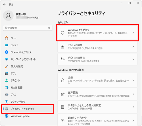The height and width of the screenshot is (126, 142).
Task: Click the user profile avatar icon
Action: (8, 16)
